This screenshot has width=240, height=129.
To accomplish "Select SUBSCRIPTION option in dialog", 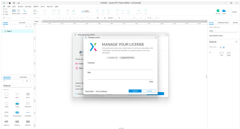I will coord(127,58).
